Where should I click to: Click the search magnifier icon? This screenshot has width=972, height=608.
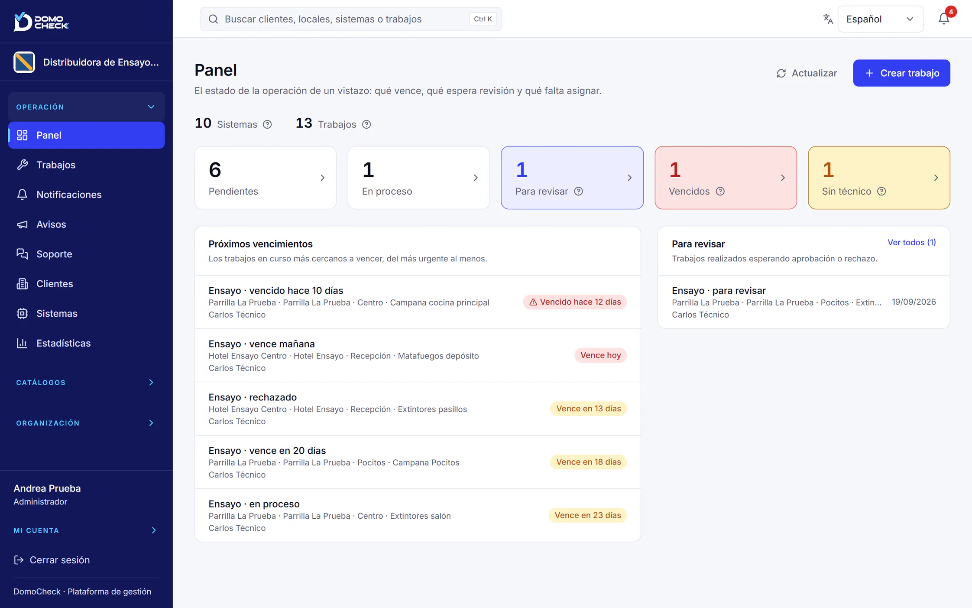click(213, 19)
